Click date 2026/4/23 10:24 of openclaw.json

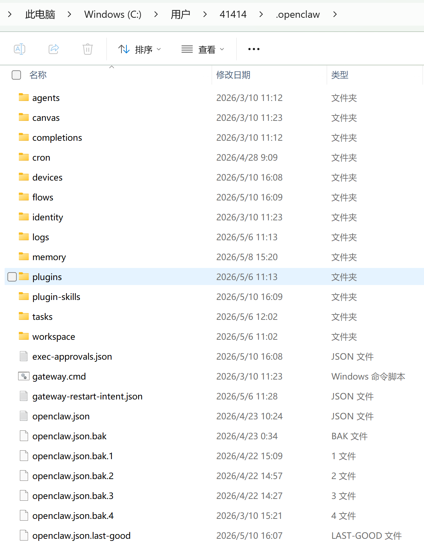[249, 416]
